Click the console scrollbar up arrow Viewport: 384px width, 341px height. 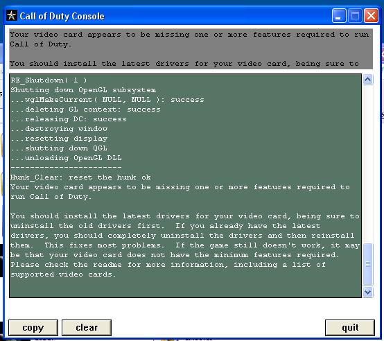tap(367, 80)
